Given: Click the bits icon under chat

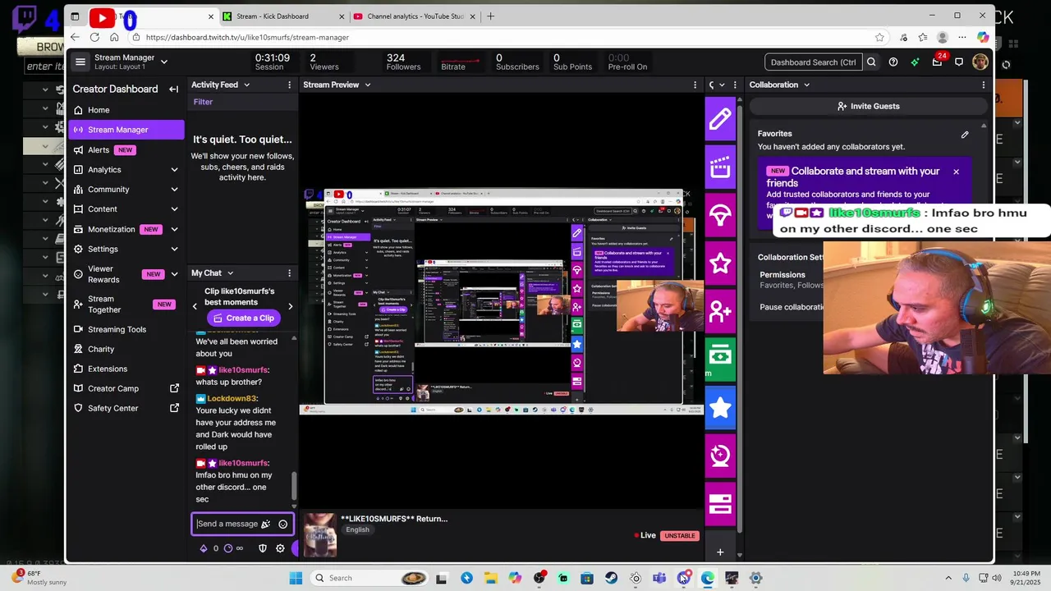Looking at the screenshot, I should tap(204, 548).
